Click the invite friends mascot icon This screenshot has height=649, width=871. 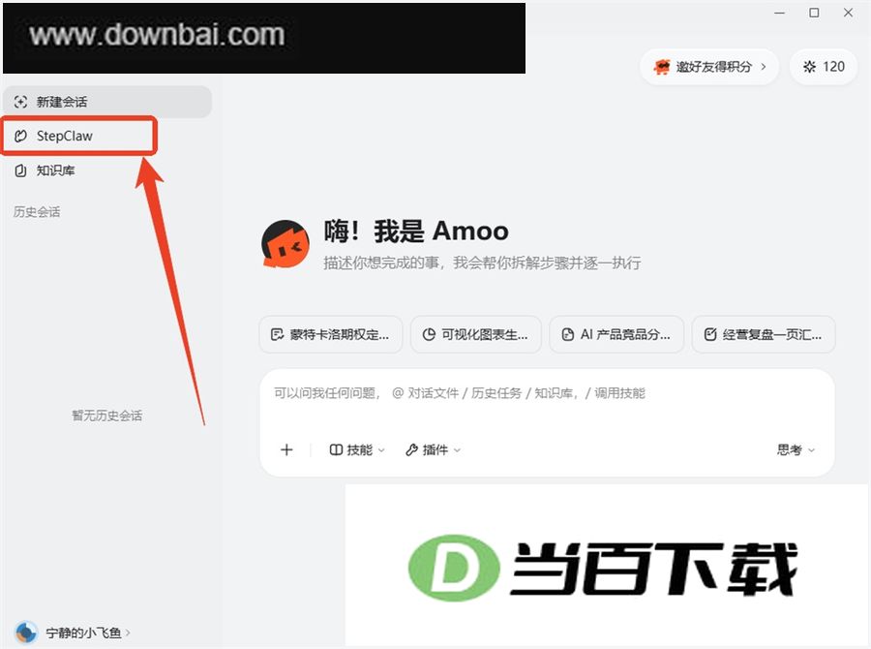pyautogui.click(x=662, y=67)
